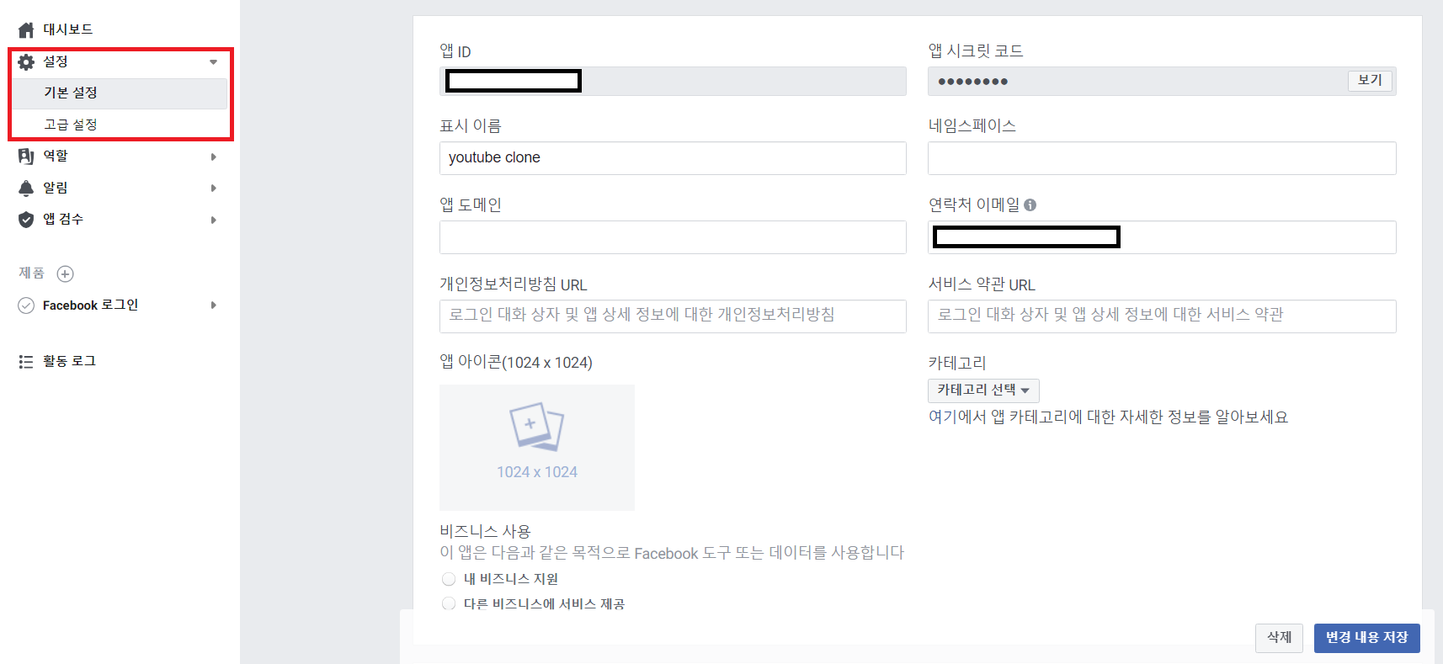Click the 활동 로그 list icon
Viewport: 1443px width, 664px height.
point(26,362)
